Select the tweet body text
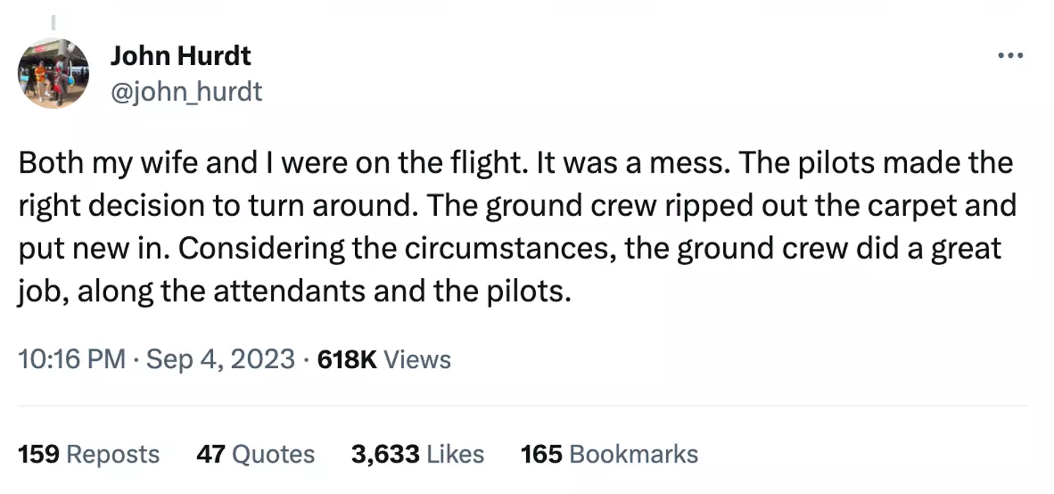 512,225
